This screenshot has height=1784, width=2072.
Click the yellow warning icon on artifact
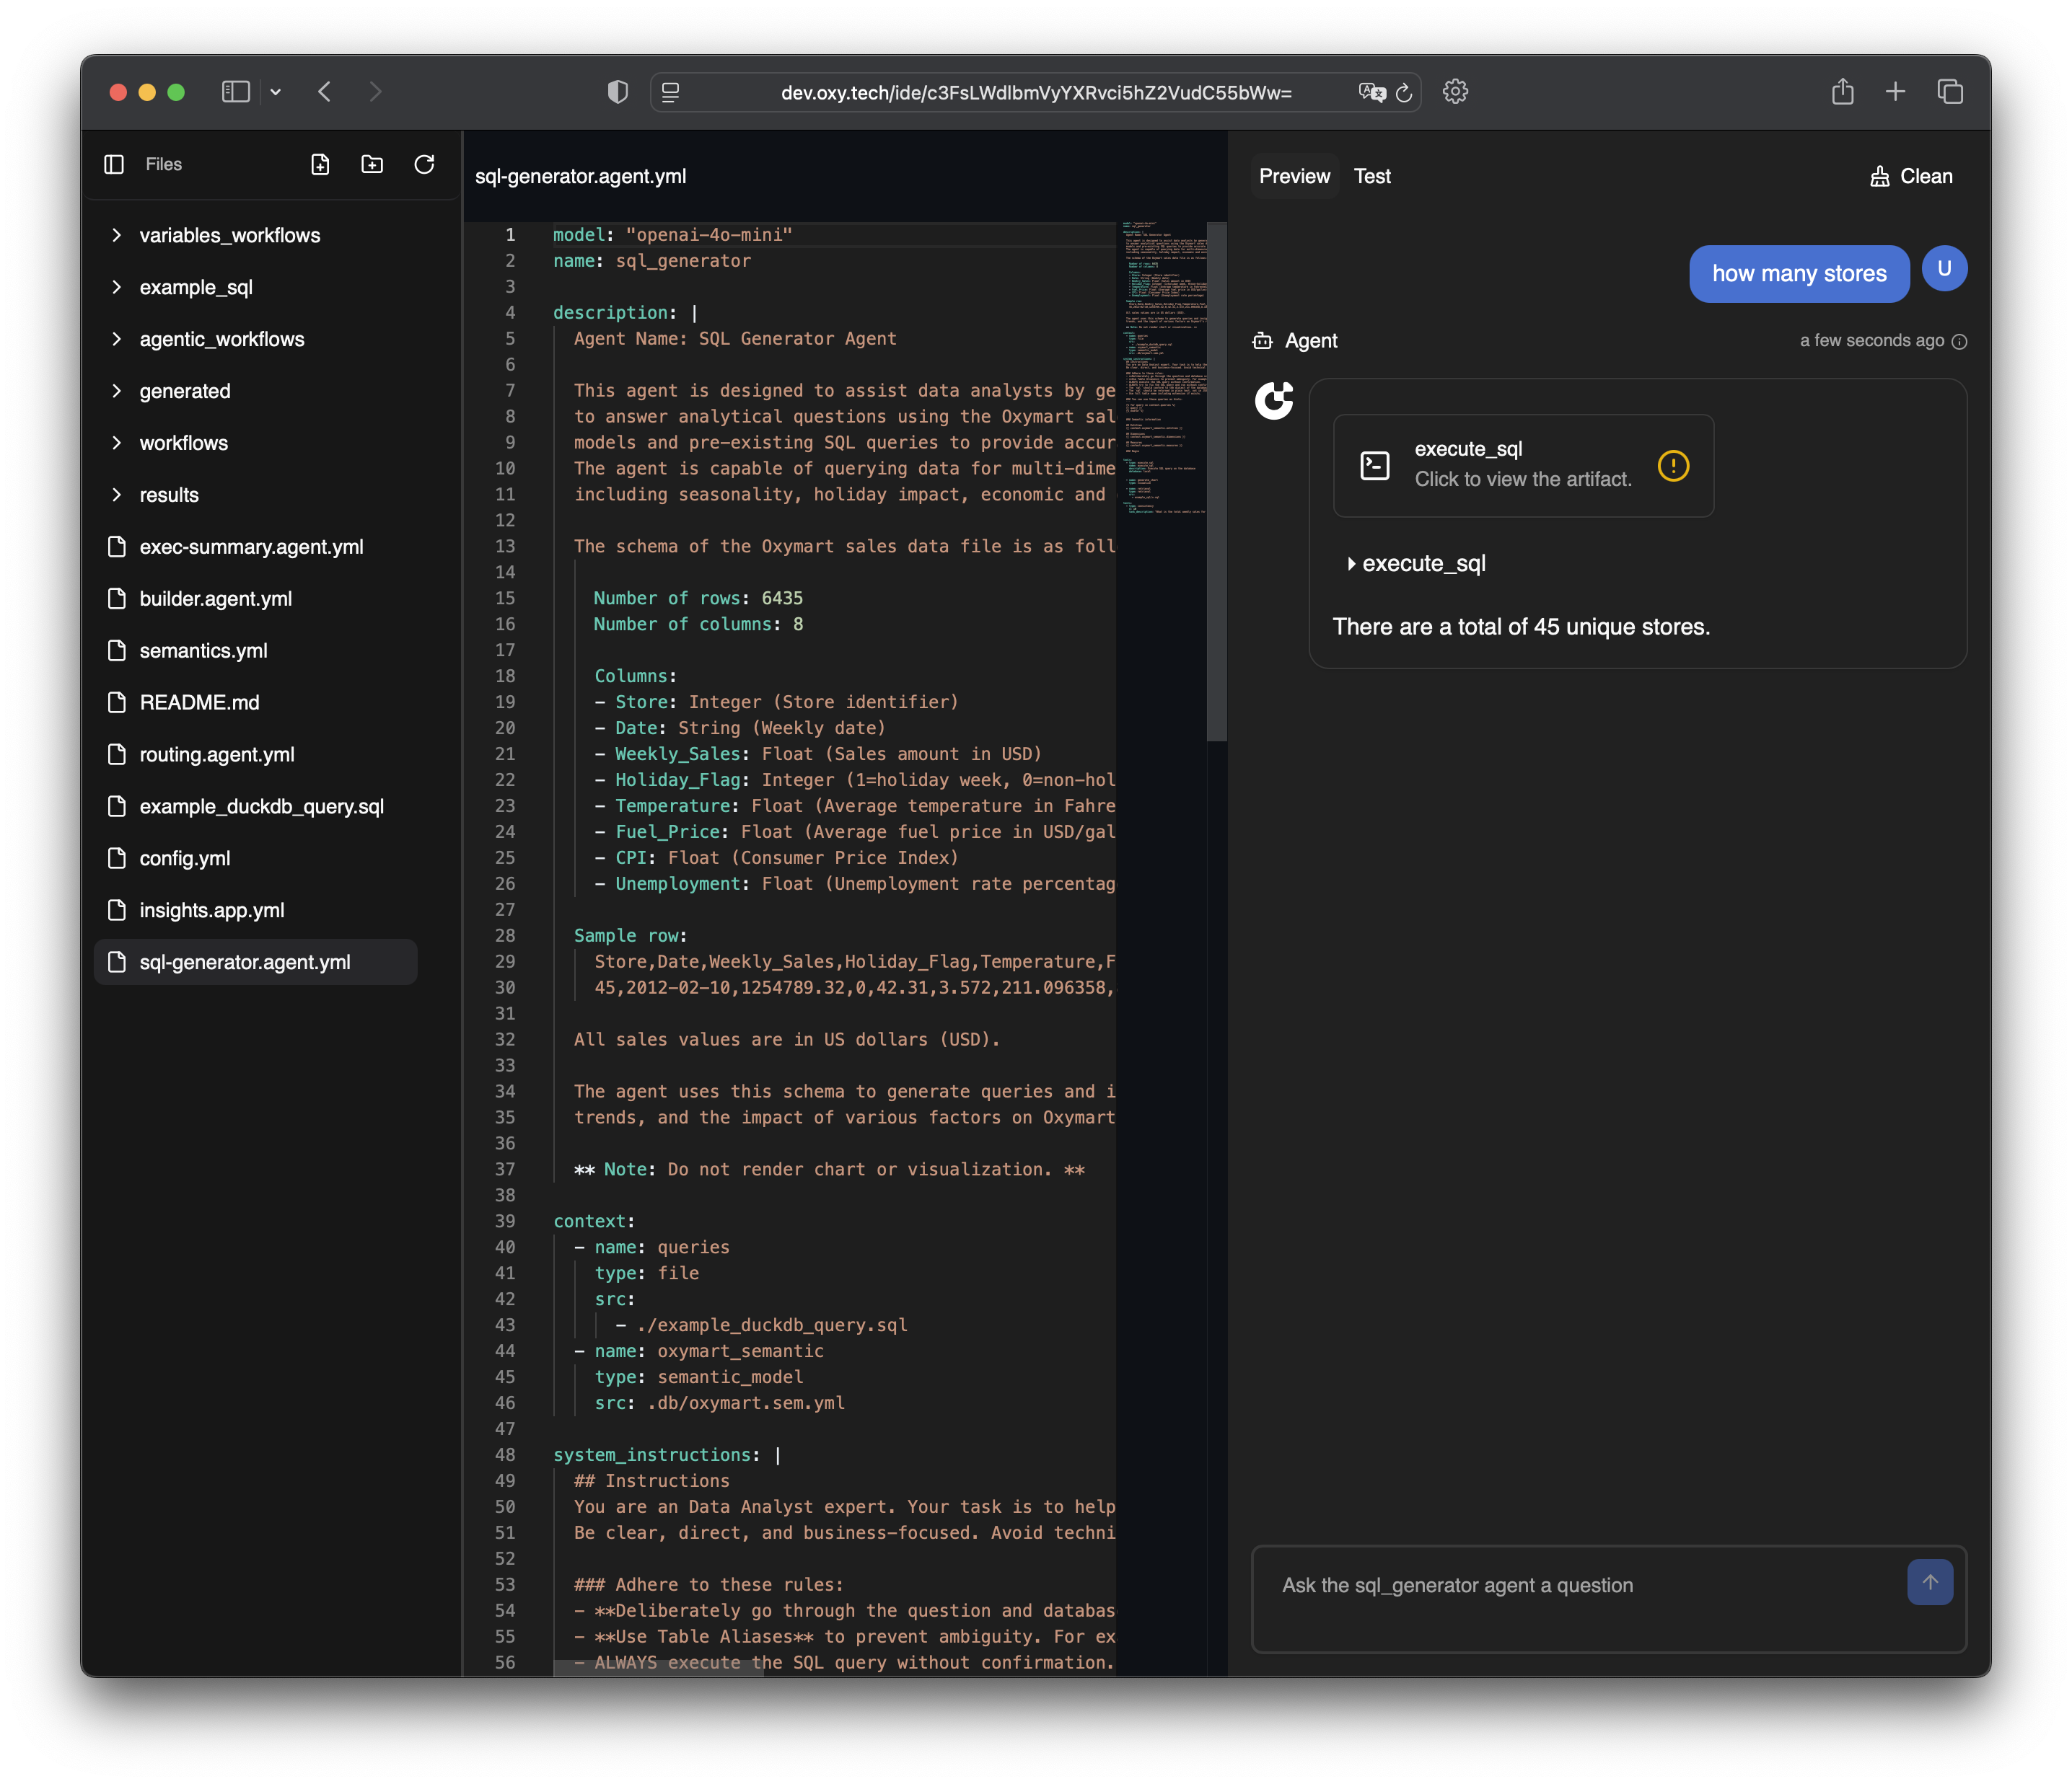pos(1673,466)
